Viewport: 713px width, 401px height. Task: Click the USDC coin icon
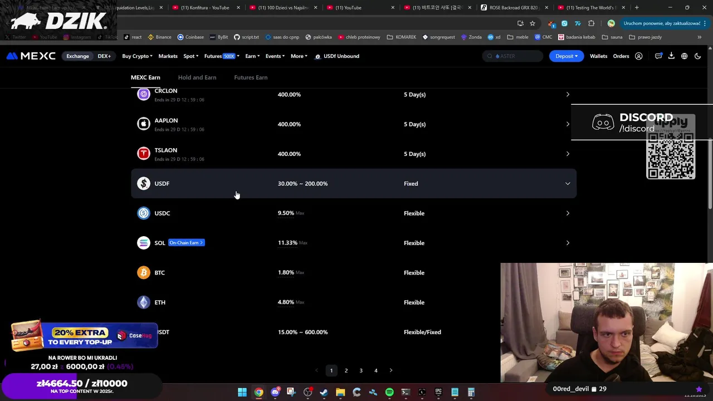144,213
